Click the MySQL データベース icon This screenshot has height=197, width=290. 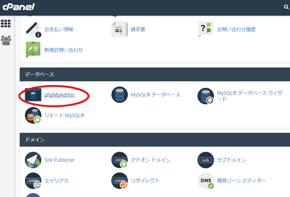click(x=120, y=95)
